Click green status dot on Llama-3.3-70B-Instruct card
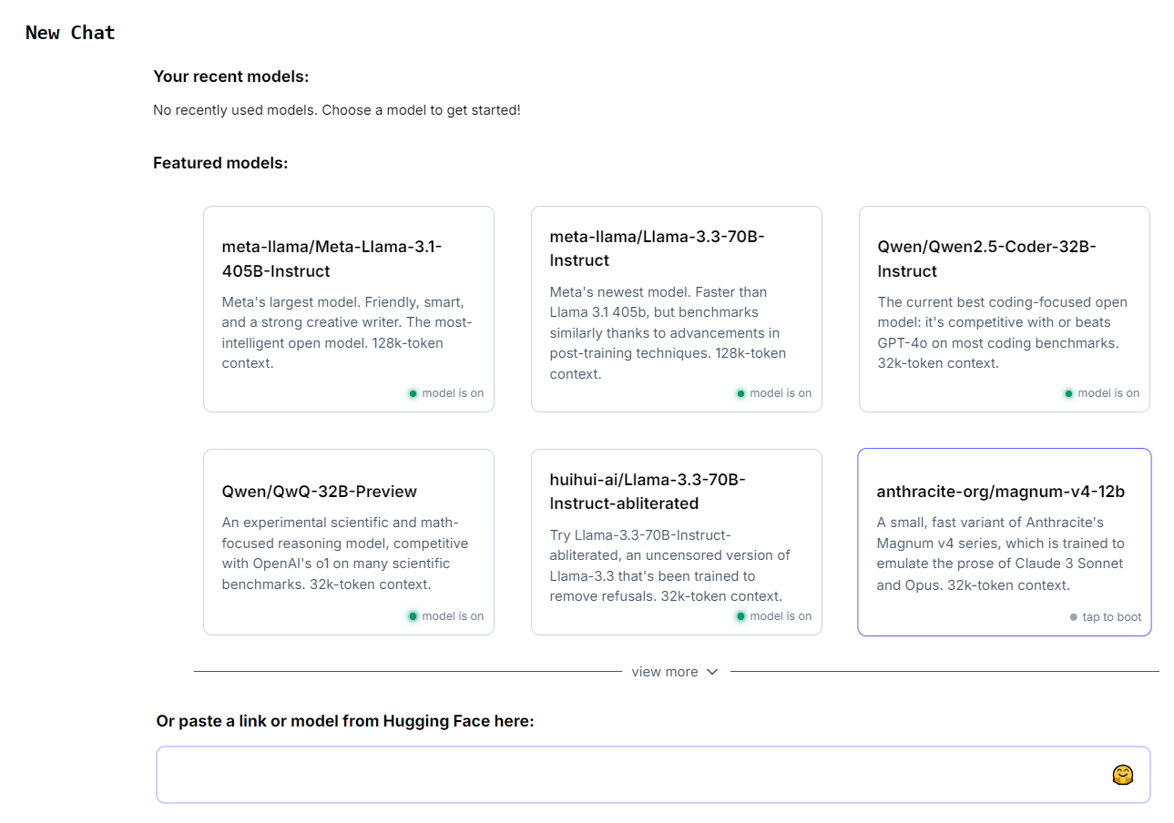 (740, 393)
